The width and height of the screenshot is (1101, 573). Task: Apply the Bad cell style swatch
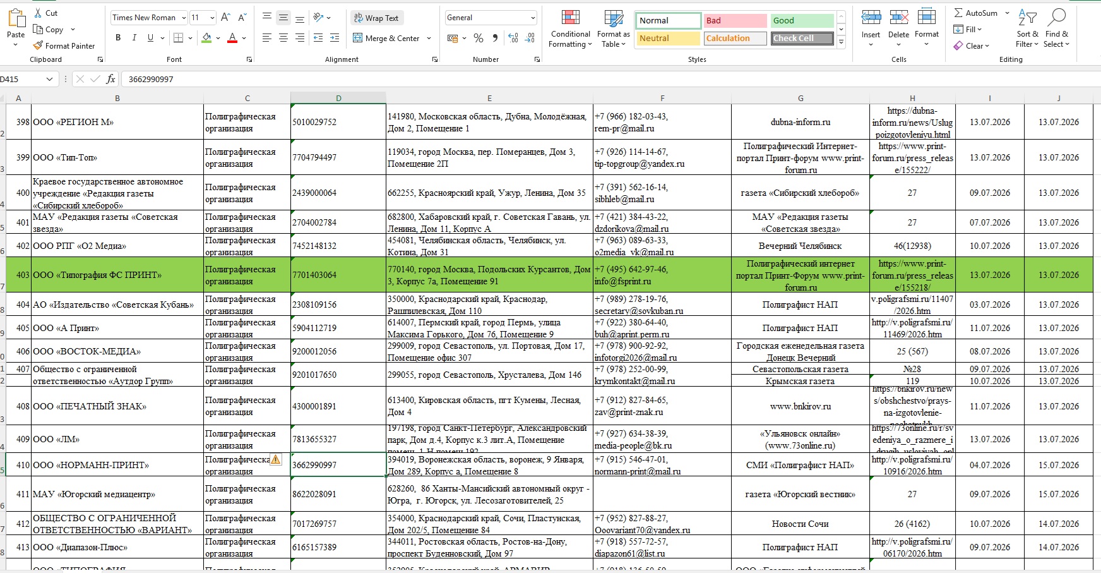click(735, 21)
